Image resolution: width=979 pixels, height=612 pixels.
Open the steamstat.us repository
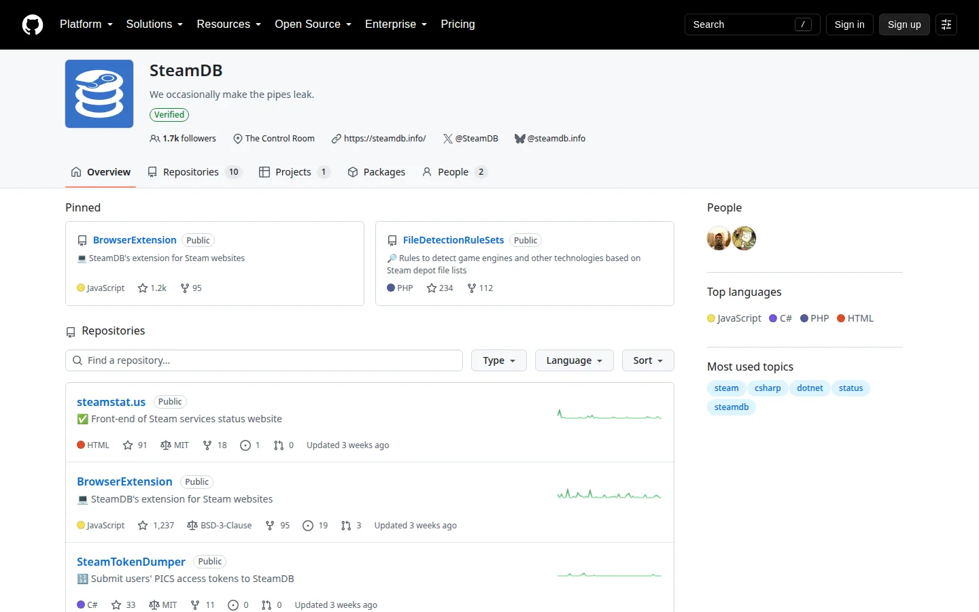click(111, 402)
